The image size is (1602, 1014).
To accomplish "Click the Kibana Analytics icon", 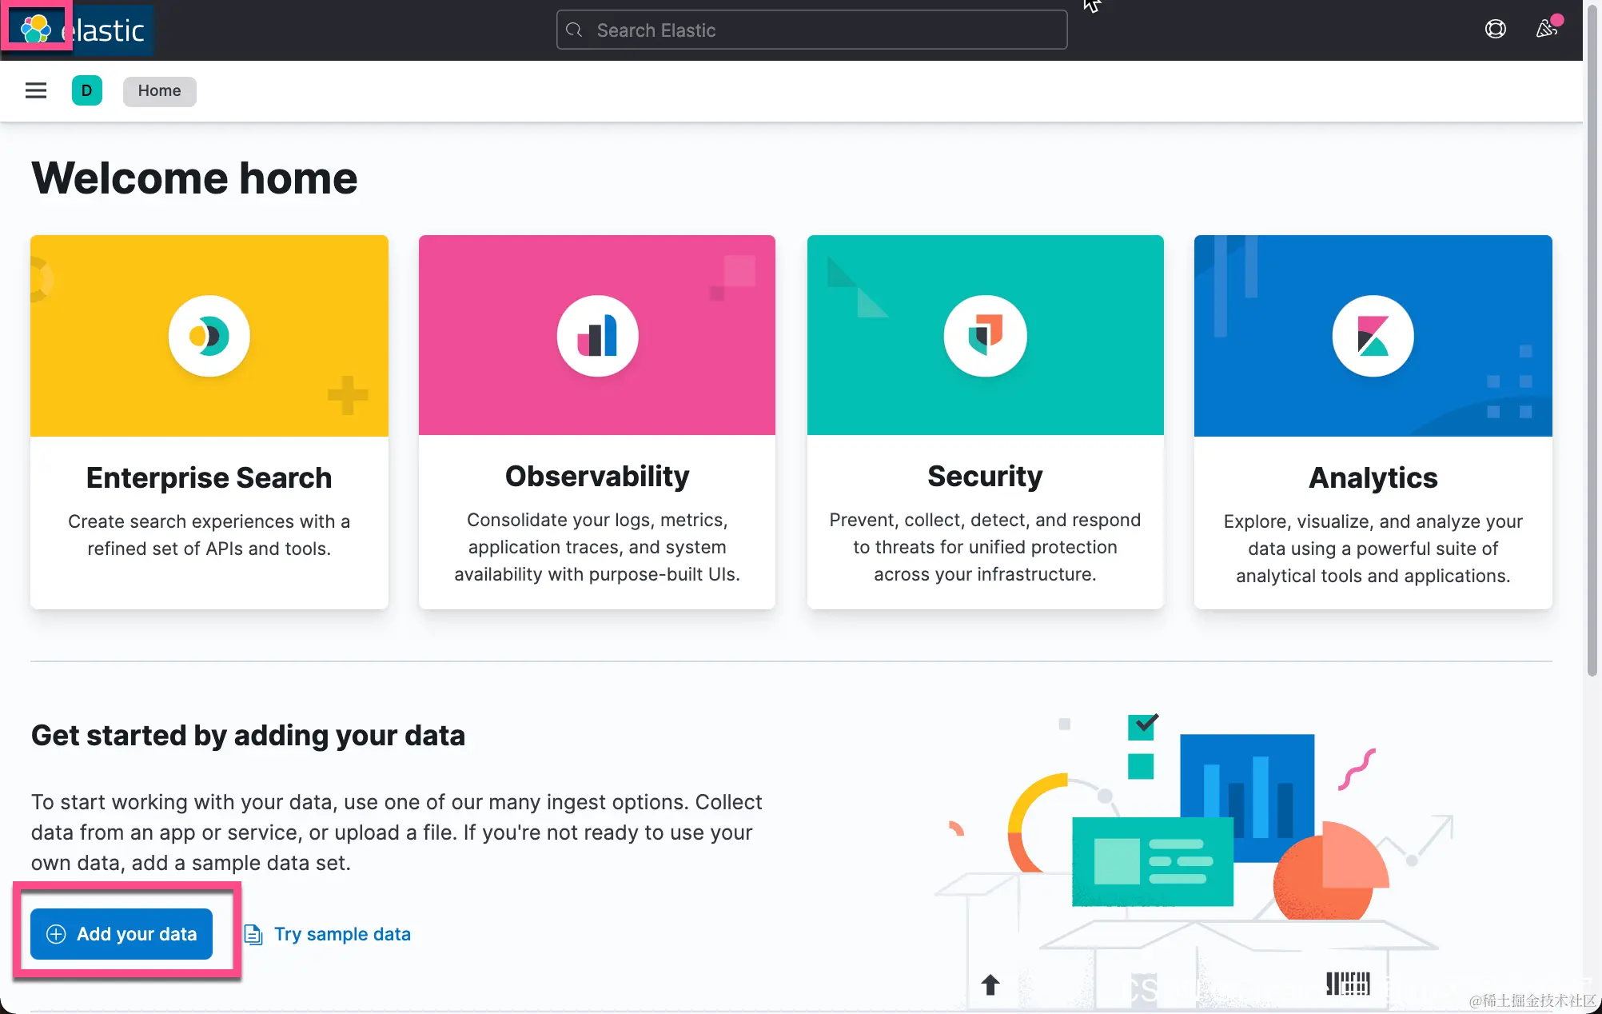I will coord(1373,336).
